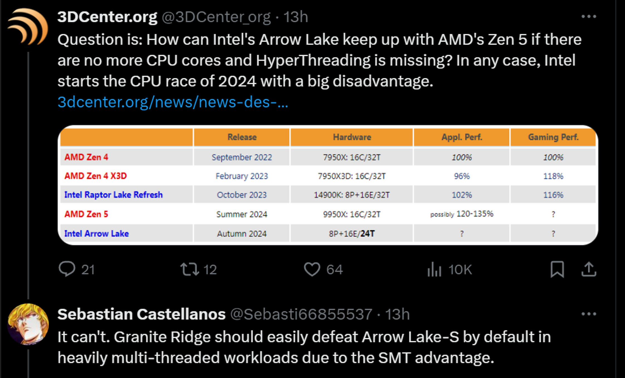The width and height of the screenshot is (625, 378).
Task: Follow the 3dcenter.org/news link
Action: pos(173,102)
